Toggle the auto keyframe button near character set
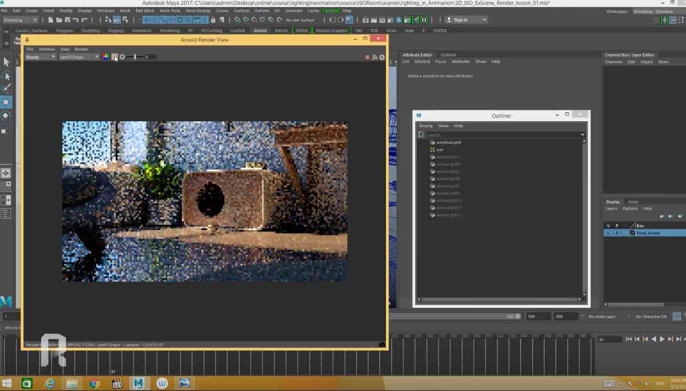Screen dimensions: 686x391 [677, 316]
